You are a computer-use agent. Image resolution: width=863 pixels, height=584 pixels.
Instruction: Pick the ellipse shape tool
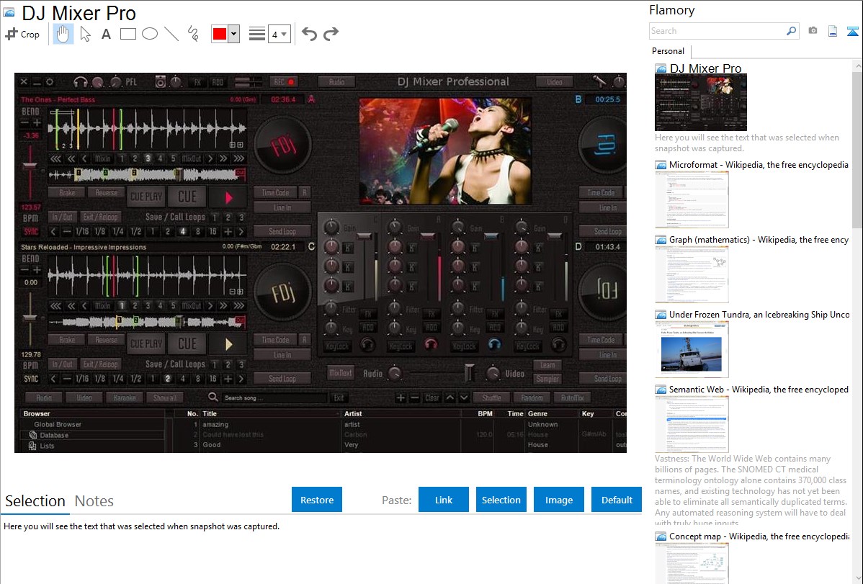point(149,34)
